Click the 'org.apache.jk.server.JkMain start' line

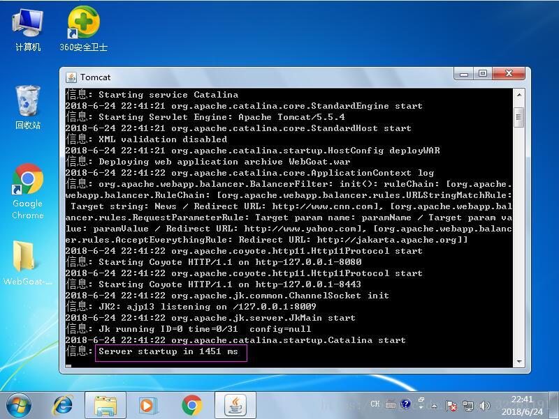pyautogui.click(x=210, y=318)
